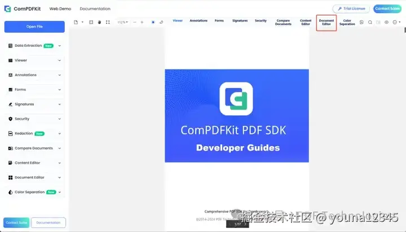The image size is (406, 232).
Task: Click the fullscreen icon in toolbar
Action: tap(108, 22)
